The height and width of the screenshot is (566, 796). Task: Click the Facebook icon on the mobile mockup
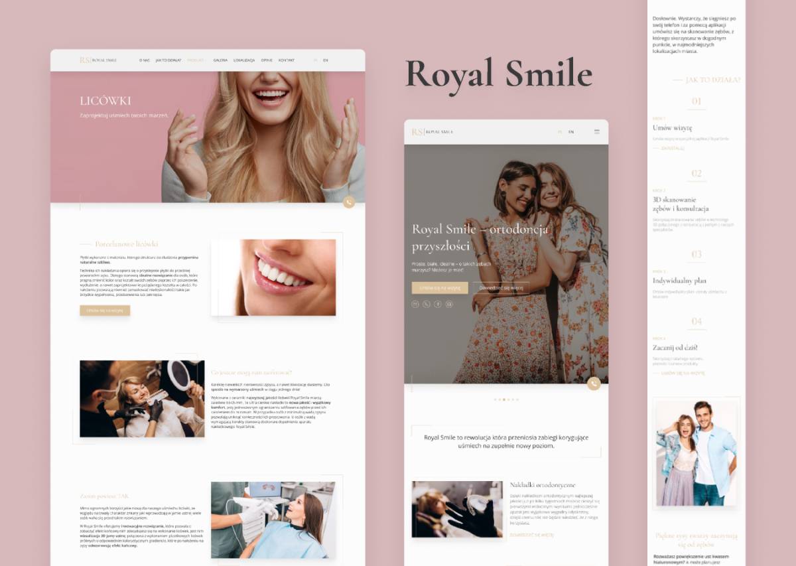(437, 303)
